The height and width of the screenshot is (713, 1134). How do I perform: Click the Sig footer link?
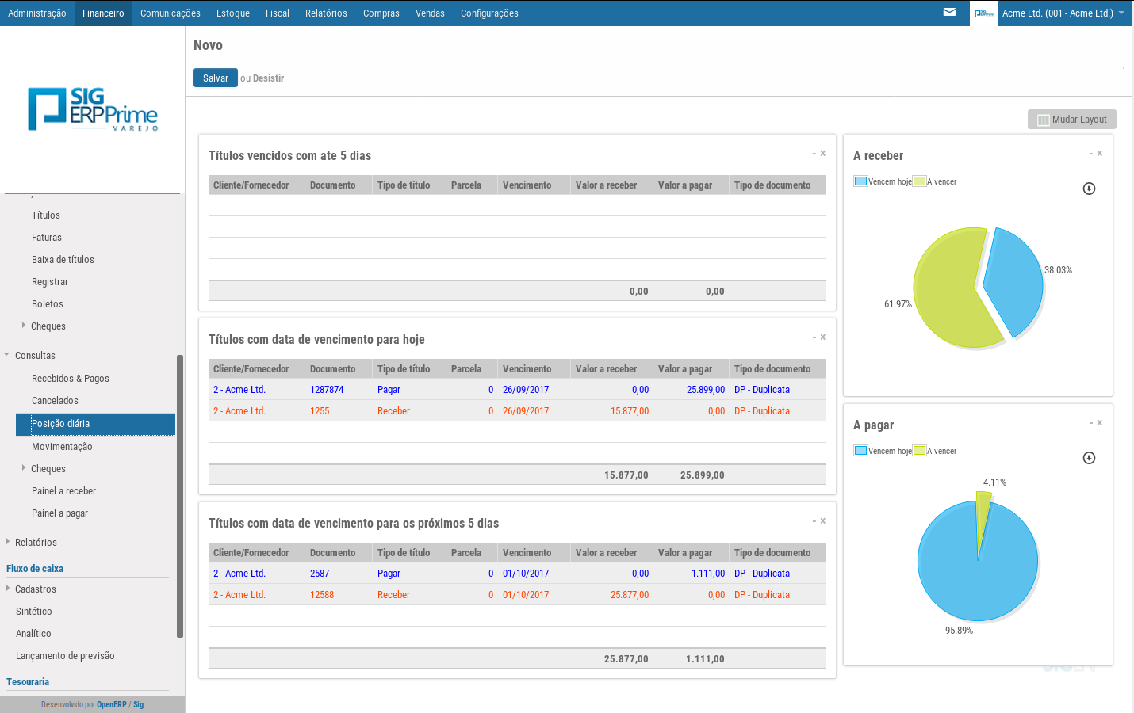click(x=139, y=704)
